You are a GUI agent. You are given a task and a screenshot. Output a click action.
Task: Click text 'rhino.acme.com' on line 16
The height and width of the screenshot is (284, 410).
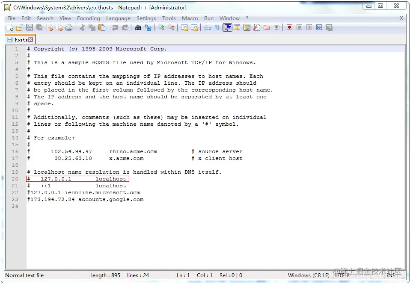click(x=133, y=151)
